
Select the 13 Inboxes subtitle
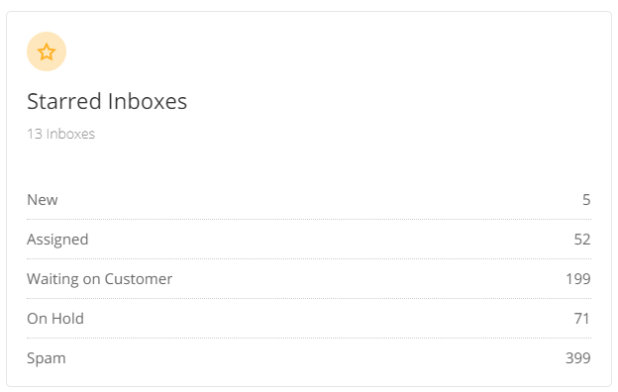[x=60, y=134]
